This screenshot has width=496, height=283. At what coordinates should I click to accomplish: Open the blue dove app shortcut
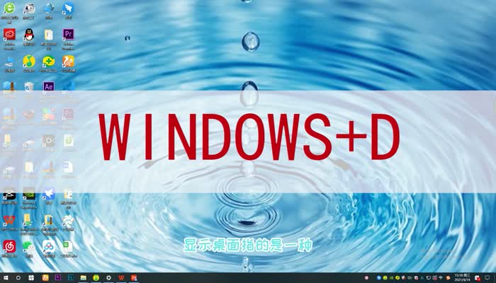48,194
